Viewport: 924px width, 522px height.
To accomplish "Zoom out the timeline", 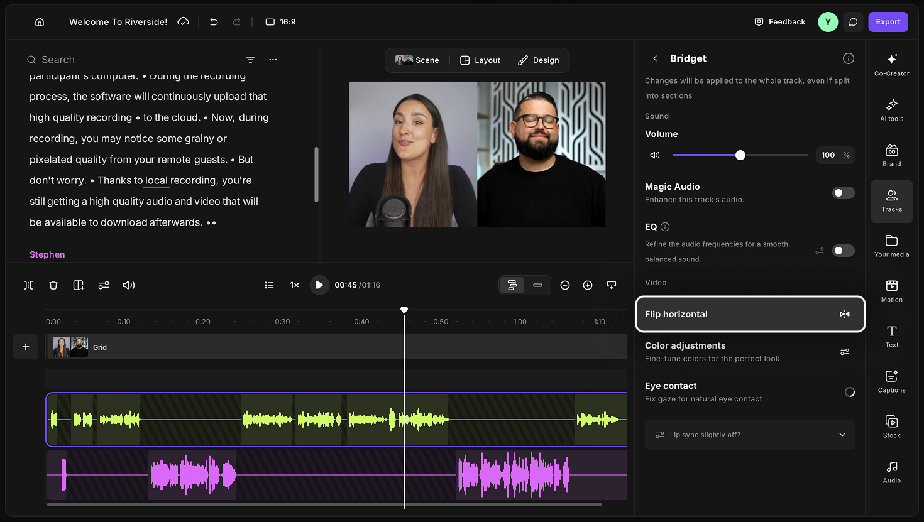I will point(565,285).
